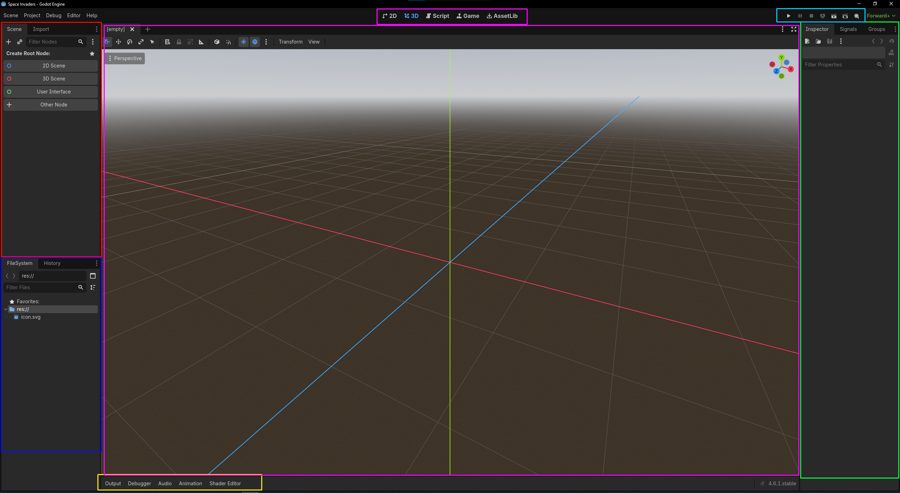900x493 pixels.
Task: Click the Lock Selected Node icon
Action: 179,42
